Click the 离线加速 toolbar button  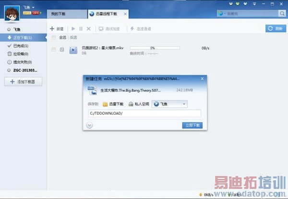109,29
